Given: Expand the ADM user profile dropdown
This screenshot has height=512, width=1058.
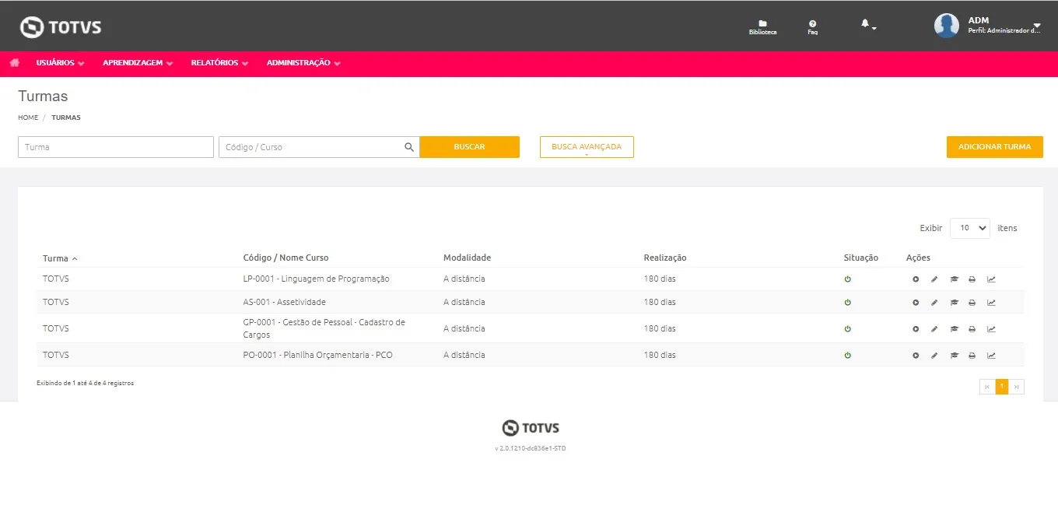Looking at the screenshot, I should pyautogui.click(x=1036, y=26).
